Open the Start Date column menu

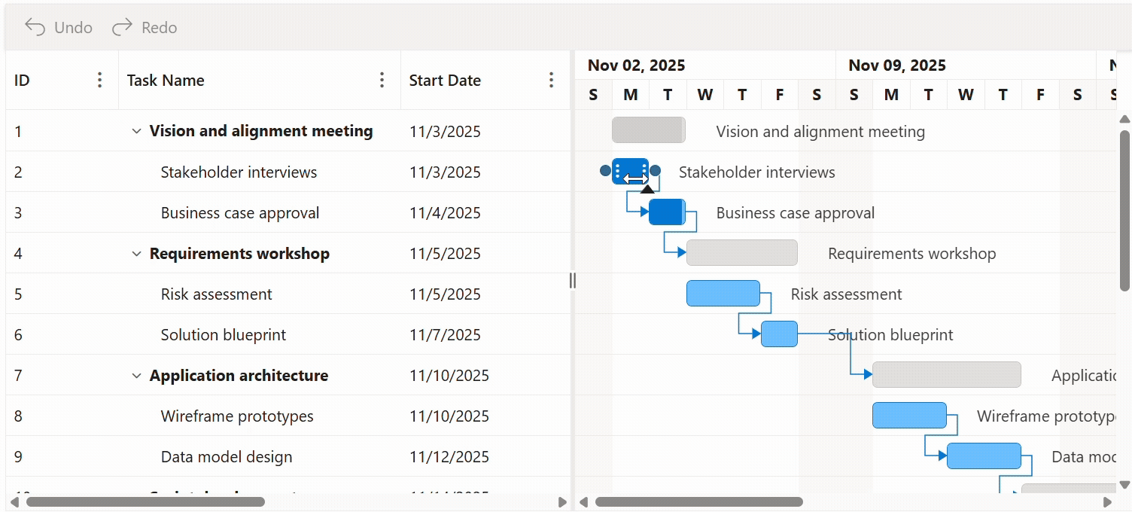[x=552, y=79]
